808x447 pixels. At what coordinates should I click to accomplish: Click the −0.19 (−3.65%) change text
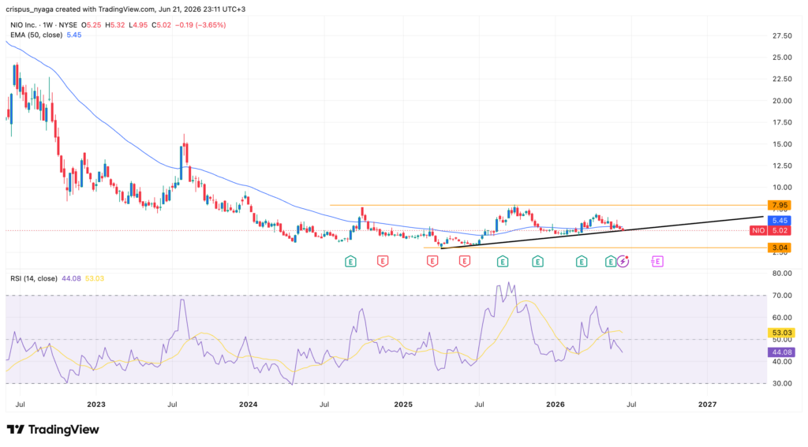pyautogui.click(x=200, y=24)
